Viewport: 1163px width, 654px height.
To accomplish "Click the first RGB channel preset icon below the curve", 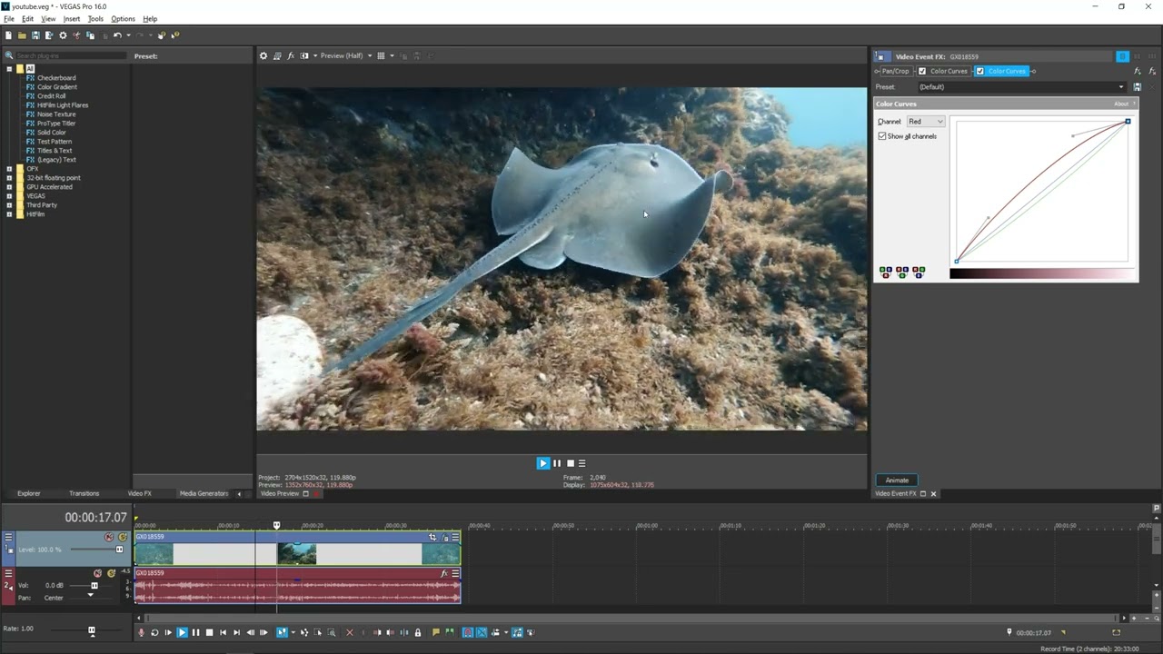I will pyautogui.click(x=886, y=272).
